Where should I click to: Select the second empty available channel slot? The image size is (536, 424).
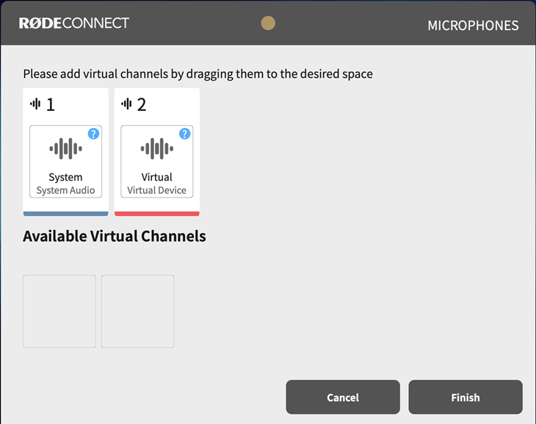pyautogui.click(x=138, y=312)
